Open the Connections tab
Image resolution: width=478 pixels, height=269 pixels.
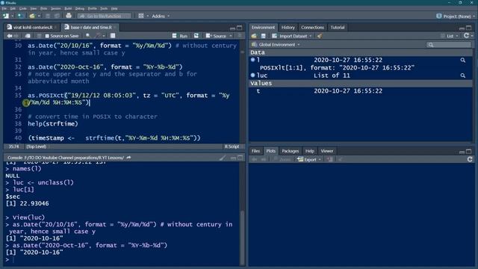[x=312, y=27]
